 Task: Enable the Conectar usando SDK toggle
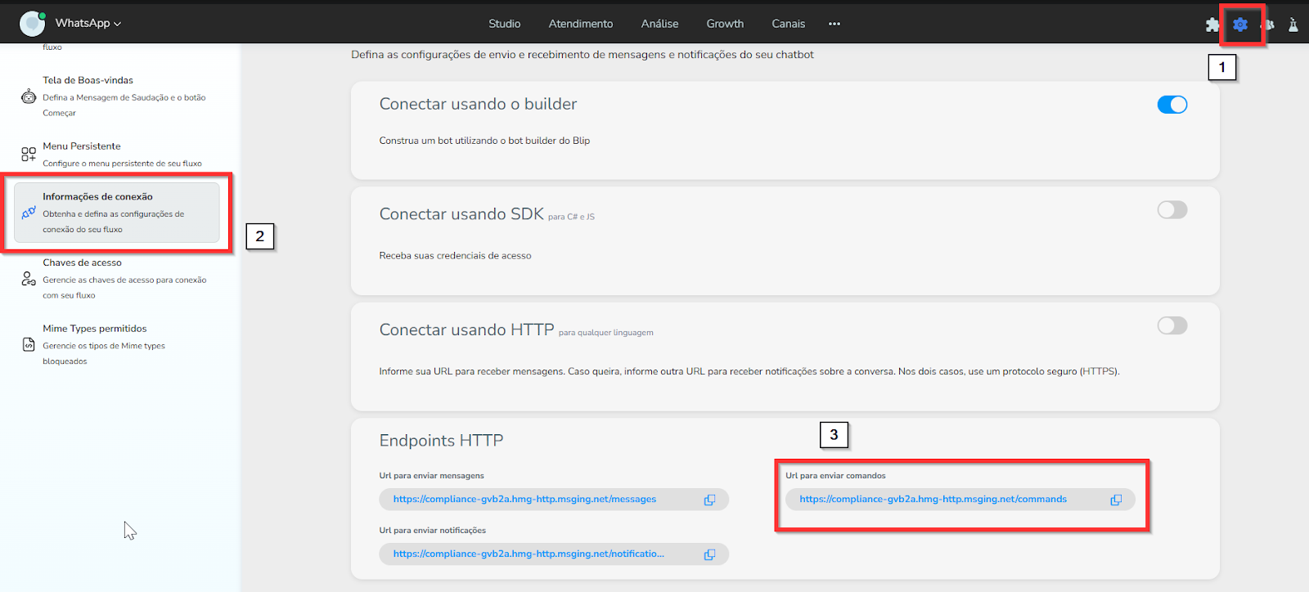coord(1172,210)
